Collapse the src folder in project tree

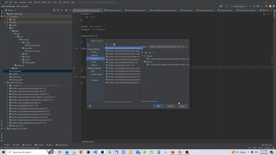tap(8, 28)
